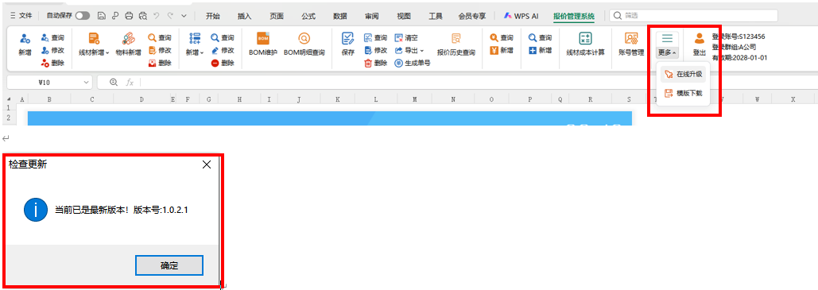Screen dimensions: 818x290
Task: Open the 会员专享 tab
Action: tap(472, 16)
